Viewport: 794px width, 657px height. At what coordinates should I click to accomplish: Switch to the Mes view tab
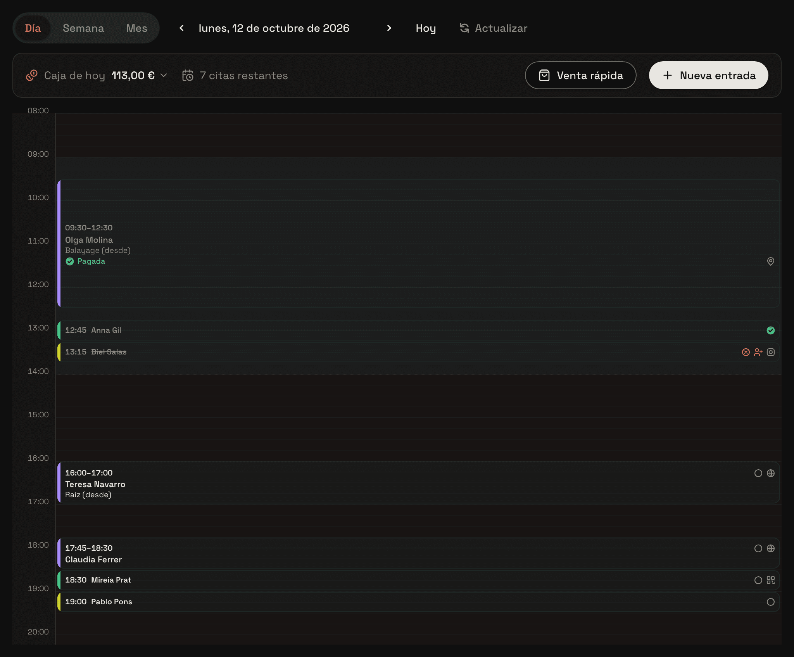coord(136,28)
